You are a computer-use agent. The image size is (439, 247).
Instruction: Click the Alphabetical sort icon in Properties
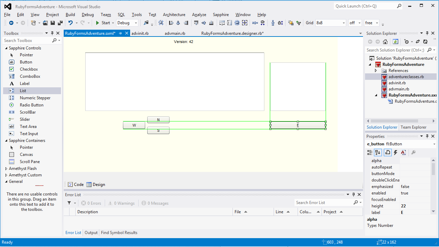[378, 152]
